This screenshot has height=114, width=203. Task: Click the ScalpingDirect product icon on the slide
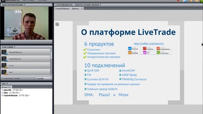(158, 48)
